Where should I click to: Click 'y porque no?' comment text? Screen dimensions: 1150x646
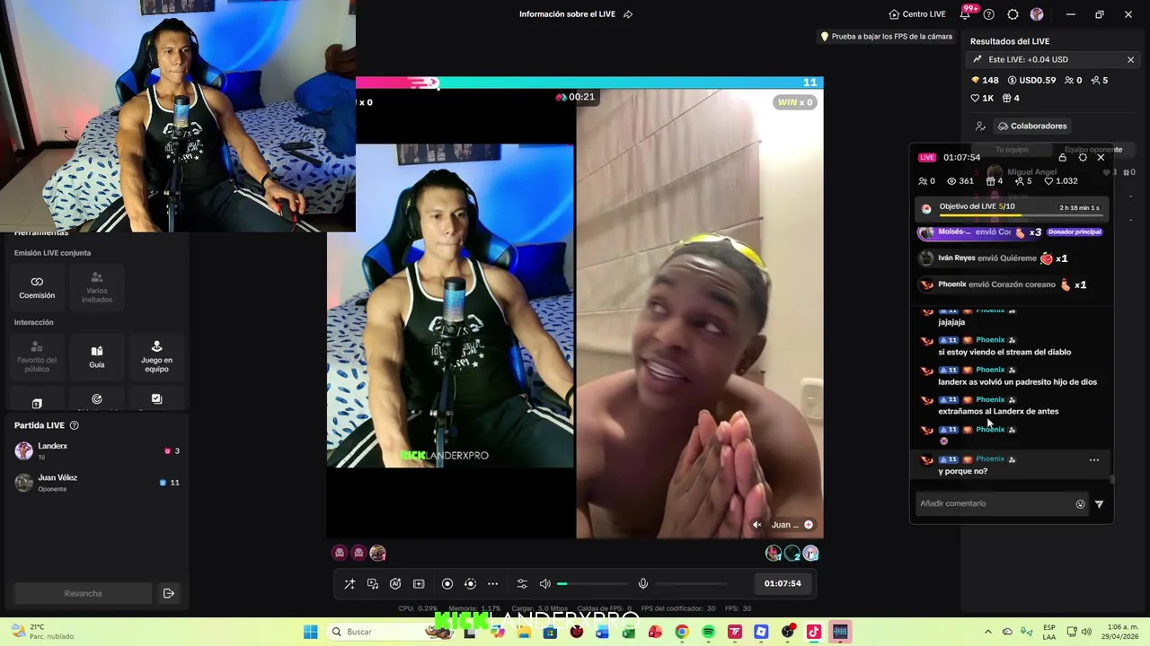(962, 471)
